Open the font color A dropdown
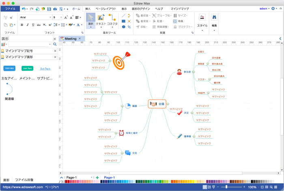 [82, 25]
